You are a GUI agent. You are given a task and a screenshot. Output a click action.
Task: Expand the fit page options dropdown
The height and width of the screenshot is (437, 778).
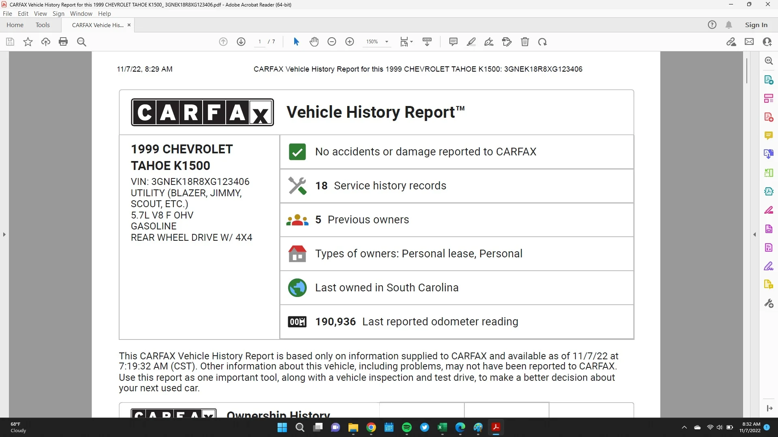tap(411, 42)
